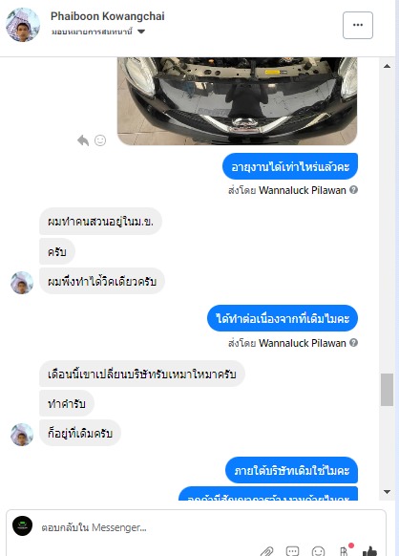399x556 pixels.
Task: Open emoji reaction for the car photo
Action: (100, 140)
